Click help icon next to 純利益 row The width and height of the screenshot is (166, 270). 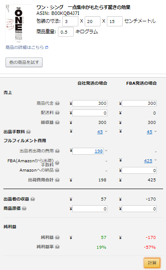tap(57, 238)
